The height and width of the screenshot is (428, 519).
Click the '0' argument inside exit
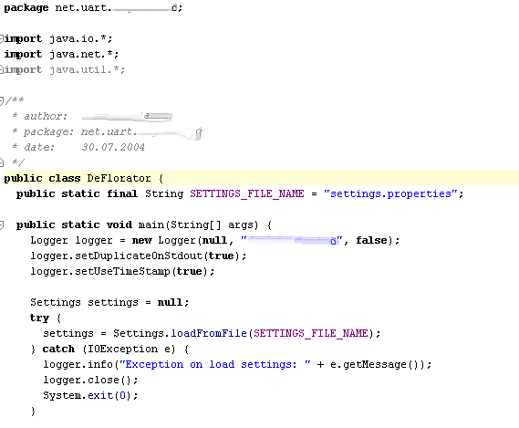(122, 395)
